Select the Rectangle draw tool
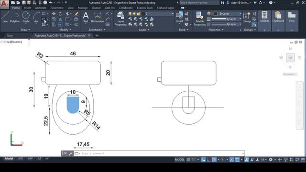Viewport: 306px width, 172px height. pyautogui.click(x=44, y=14)
